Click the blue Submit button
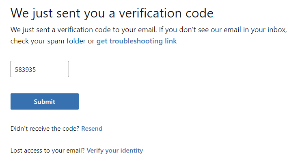 pyautogui.click(x=45, y=101)
